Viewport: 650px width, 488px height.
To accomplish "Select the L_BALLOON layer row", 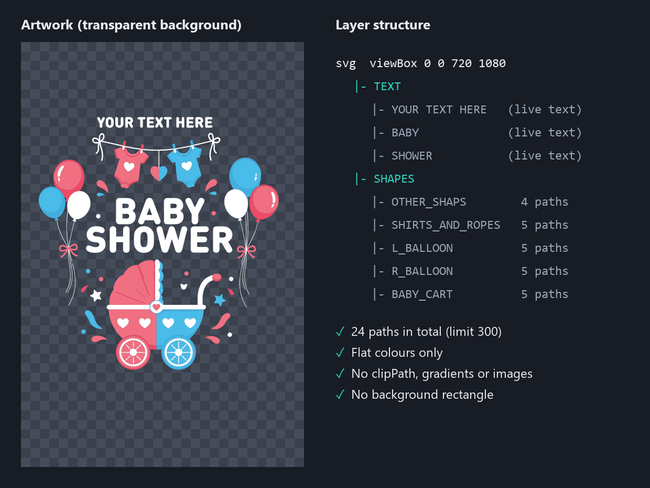I will (x=470, y=248).
